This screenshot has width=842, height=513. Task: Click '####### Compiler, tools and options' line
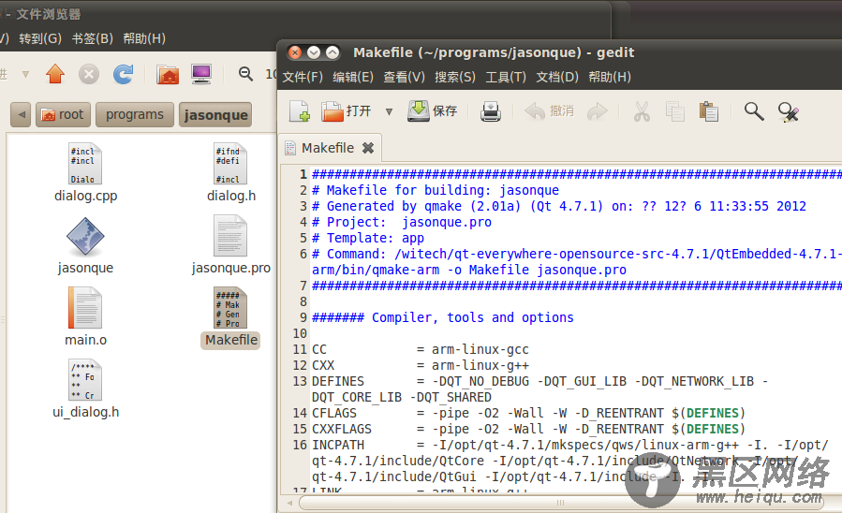tap(442, 317)
